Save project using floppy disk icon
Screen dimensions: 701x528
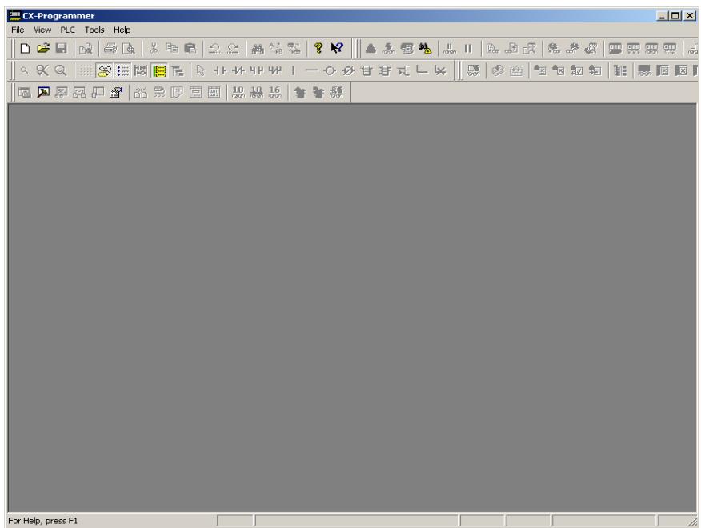[x=62, y=48]
